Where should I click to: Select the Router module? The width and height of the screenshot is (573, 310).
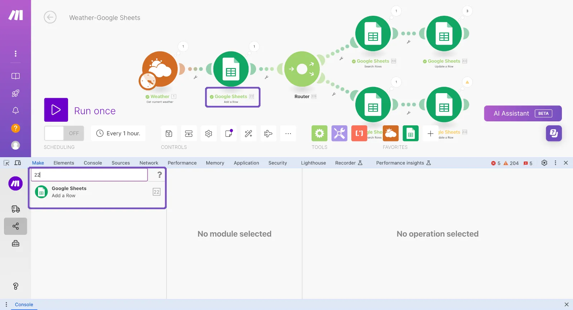tap(302, 69)
